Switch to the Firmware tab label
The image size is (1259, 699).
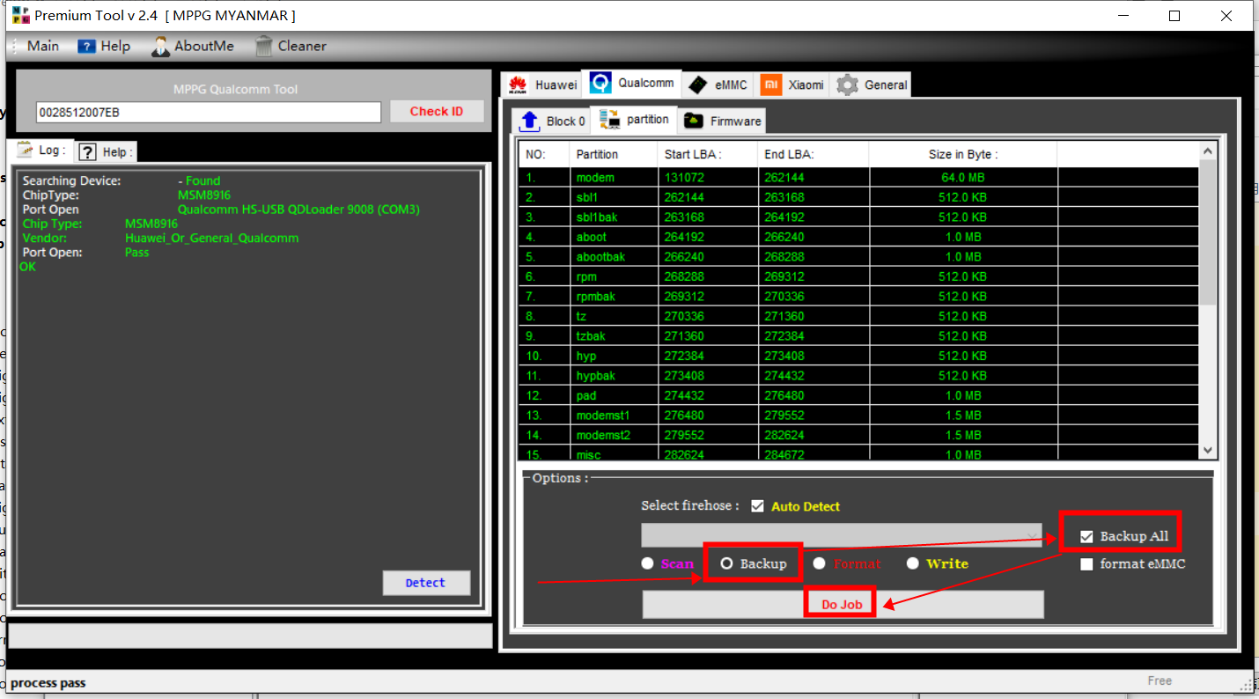coord(736,121)
